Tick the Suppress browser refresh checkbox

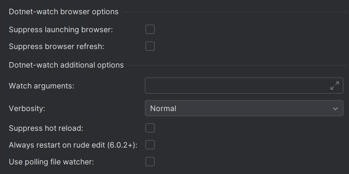[150, 46]
